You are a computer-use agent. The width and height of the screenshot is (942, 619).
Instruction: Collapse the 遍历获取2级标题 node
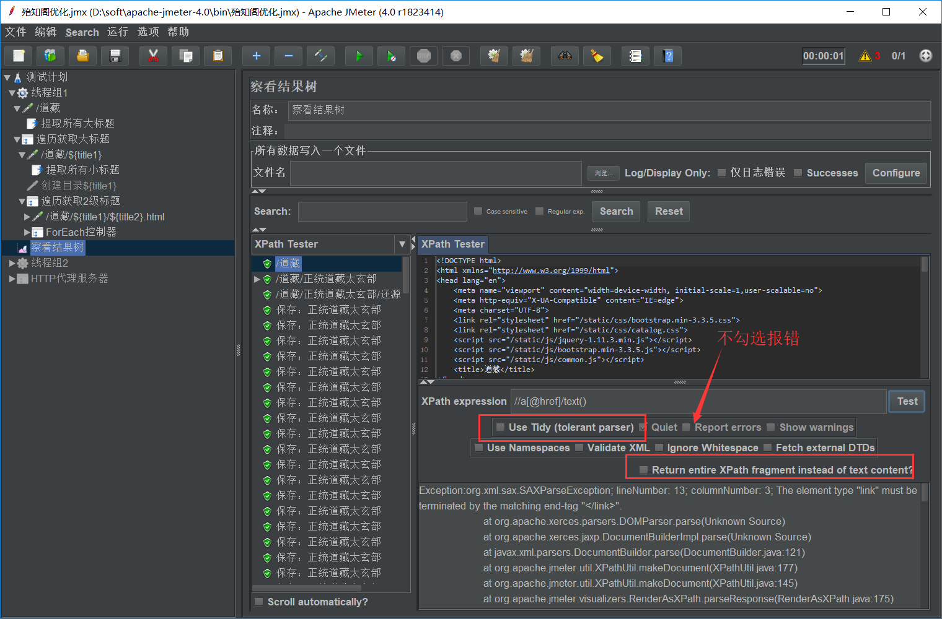[x=22, y=201]
